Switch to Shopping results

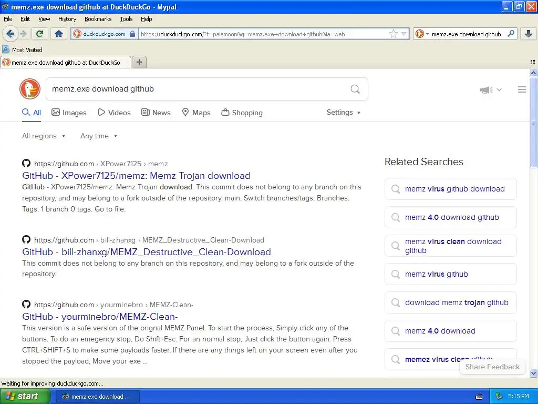click(242, 113)
